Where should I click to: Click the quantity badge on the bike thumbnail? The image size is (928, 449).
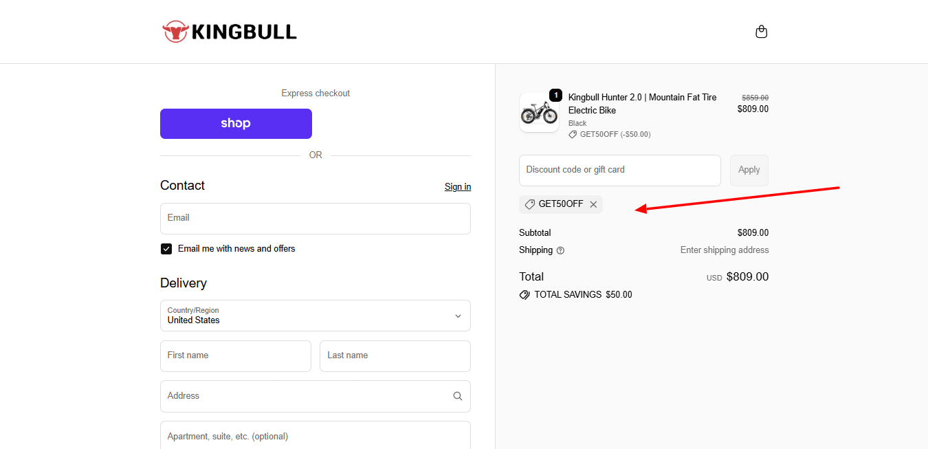coord(555,96)
